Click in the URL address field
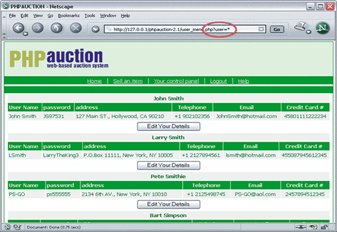Screen dimensions: 337x232 coord(184,29)
